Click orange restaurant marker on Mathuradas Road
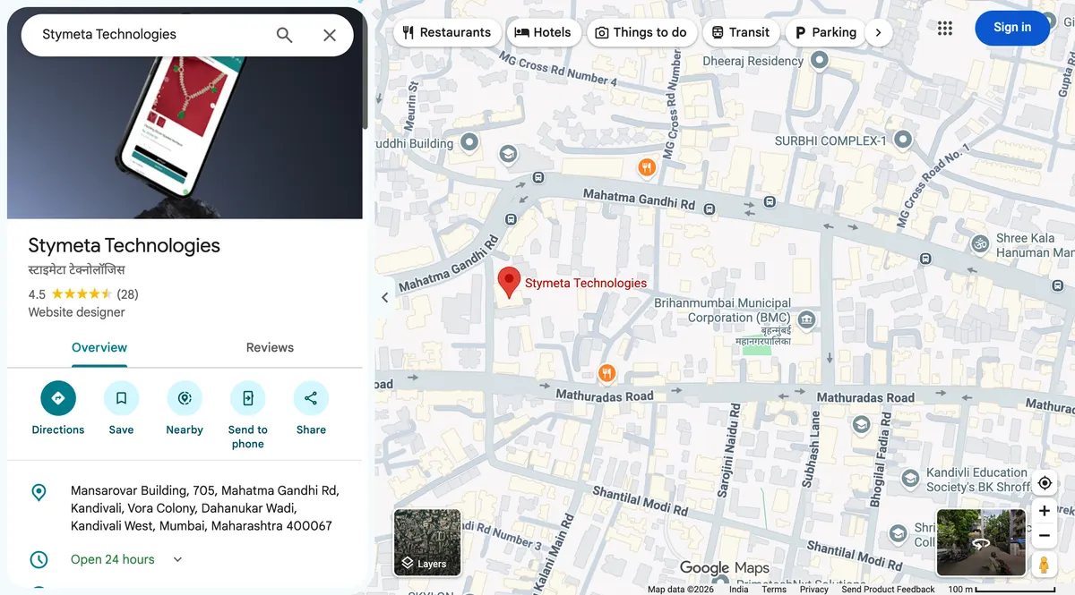This screenshot has height=595, width=1075. click(607, 373)
